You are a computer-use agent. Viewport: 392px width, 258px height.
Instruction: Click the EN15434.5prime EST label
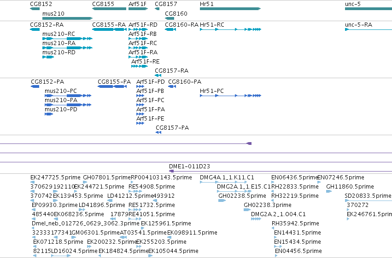(298, 242)
